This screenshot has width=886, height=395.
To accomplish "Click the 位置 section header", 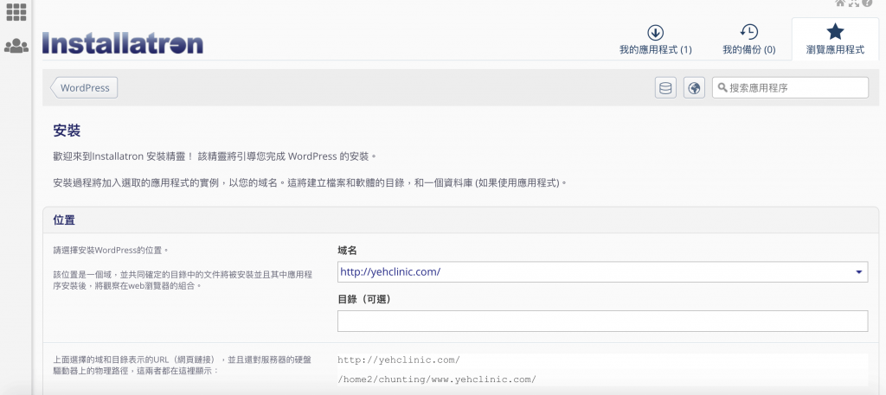I will [64, 220].
